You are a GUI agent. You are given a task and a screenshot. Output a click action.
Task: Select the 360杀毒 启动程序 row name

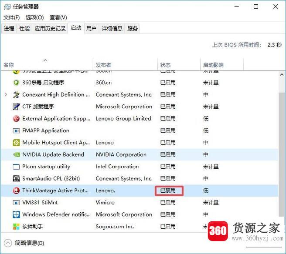(43, 83)
